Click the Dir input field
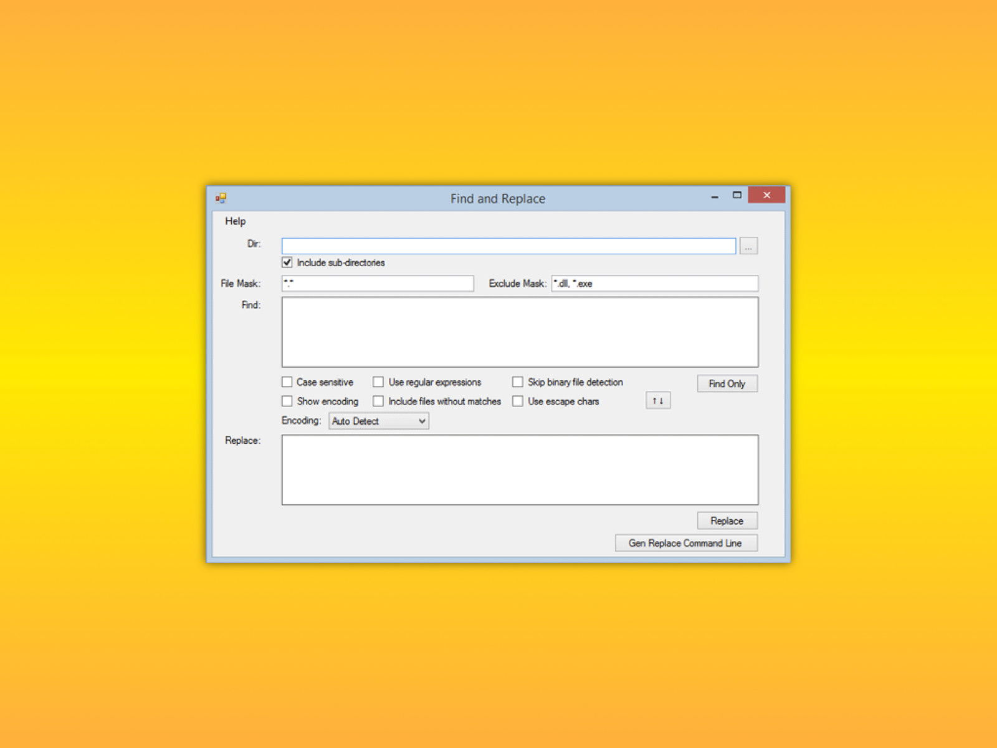997x748 pixels. 508,246
